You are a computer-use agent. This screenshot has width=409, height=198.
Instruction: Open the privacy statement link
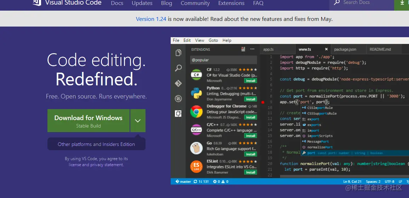[x=107, y=165]
